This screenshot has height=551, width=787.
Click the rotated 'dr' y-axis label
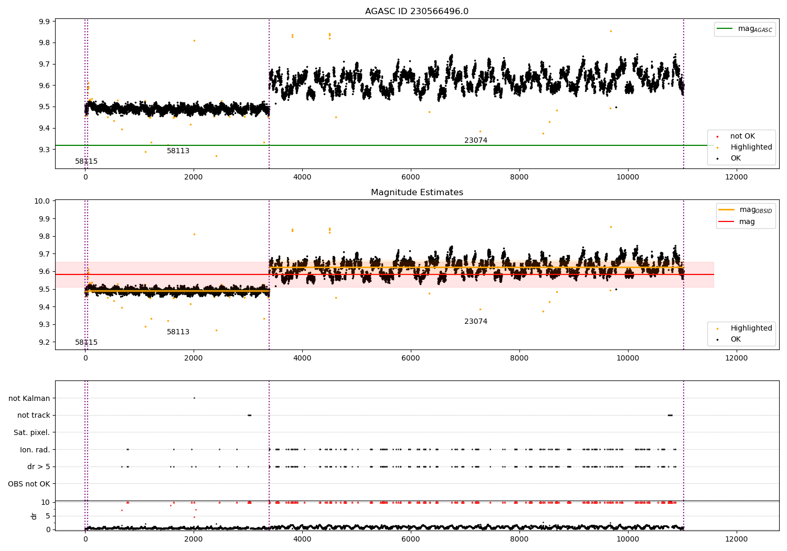[34, 516]
